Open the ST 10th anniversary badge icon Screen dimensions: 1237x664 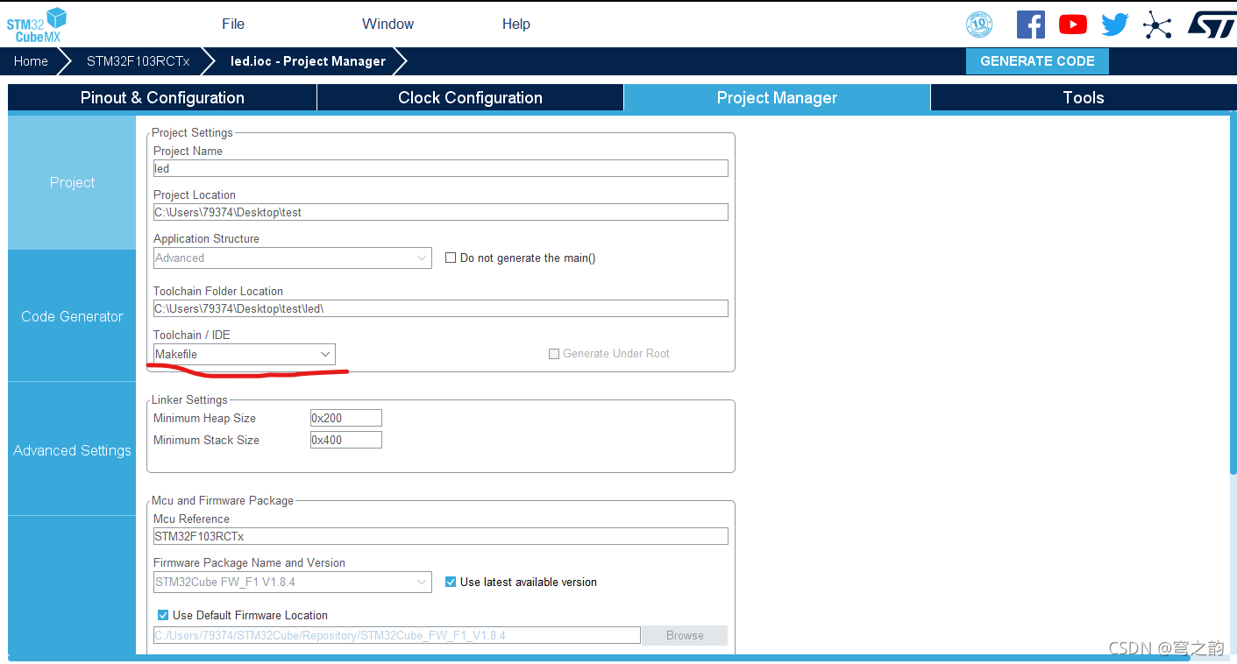coord(978,25)
